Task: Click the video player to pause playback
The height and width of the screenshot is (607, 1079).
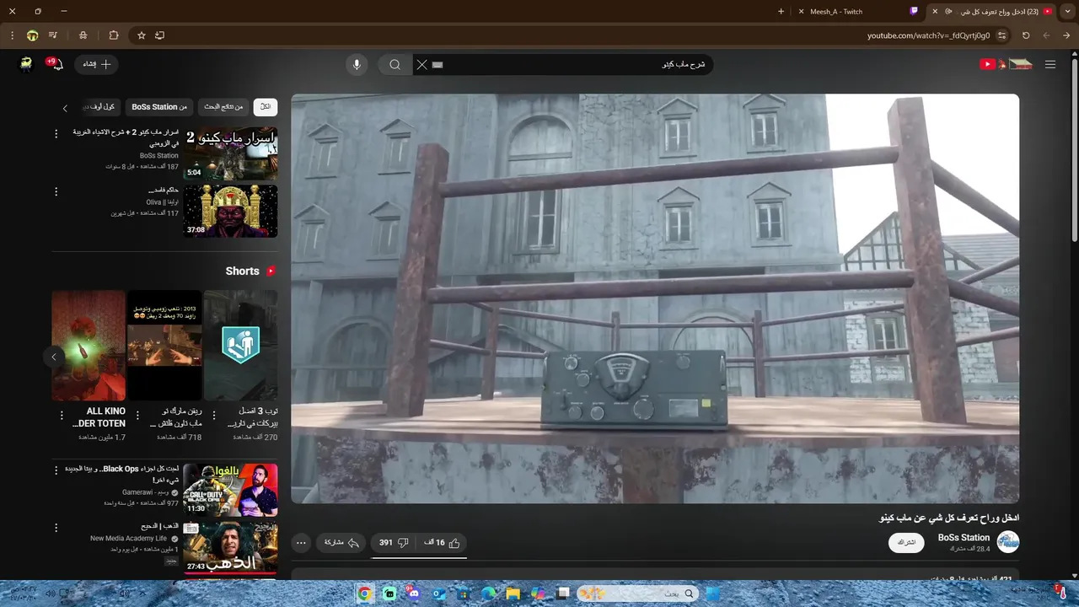Action: (655, 298)
